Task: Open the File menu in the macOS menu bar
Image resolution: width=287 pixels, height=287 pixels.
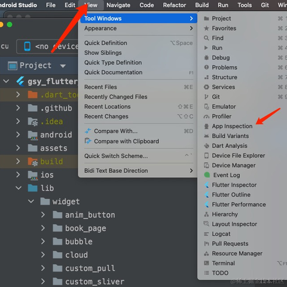Action: [x=51, y=5]
